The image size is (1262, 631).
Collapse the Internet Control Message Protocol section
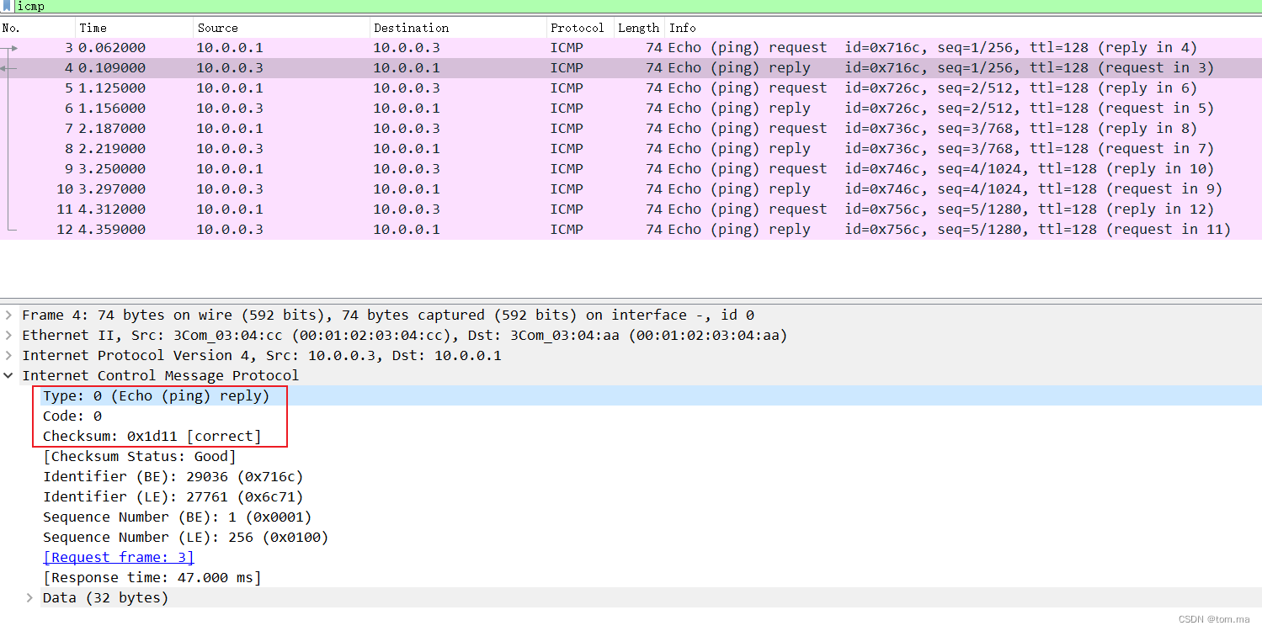(9, 375)
